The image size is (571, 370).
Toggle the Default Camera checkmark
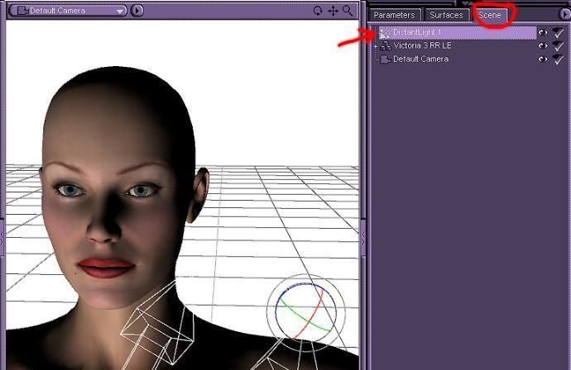(559, 59)
